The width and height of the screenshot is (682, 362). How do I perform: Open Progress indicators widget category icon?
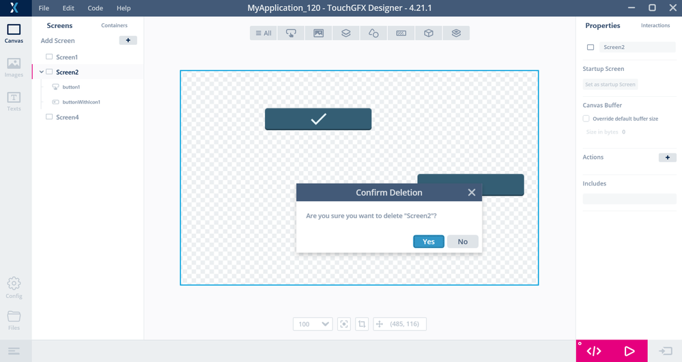pyautogui.click(x=401, y=33)
